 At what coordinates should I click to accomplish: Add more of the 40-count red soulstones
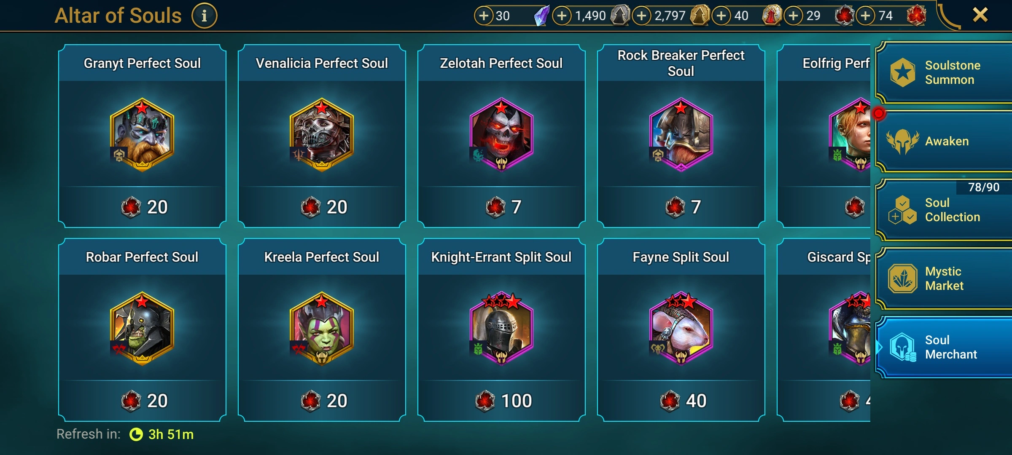(721, 16)
